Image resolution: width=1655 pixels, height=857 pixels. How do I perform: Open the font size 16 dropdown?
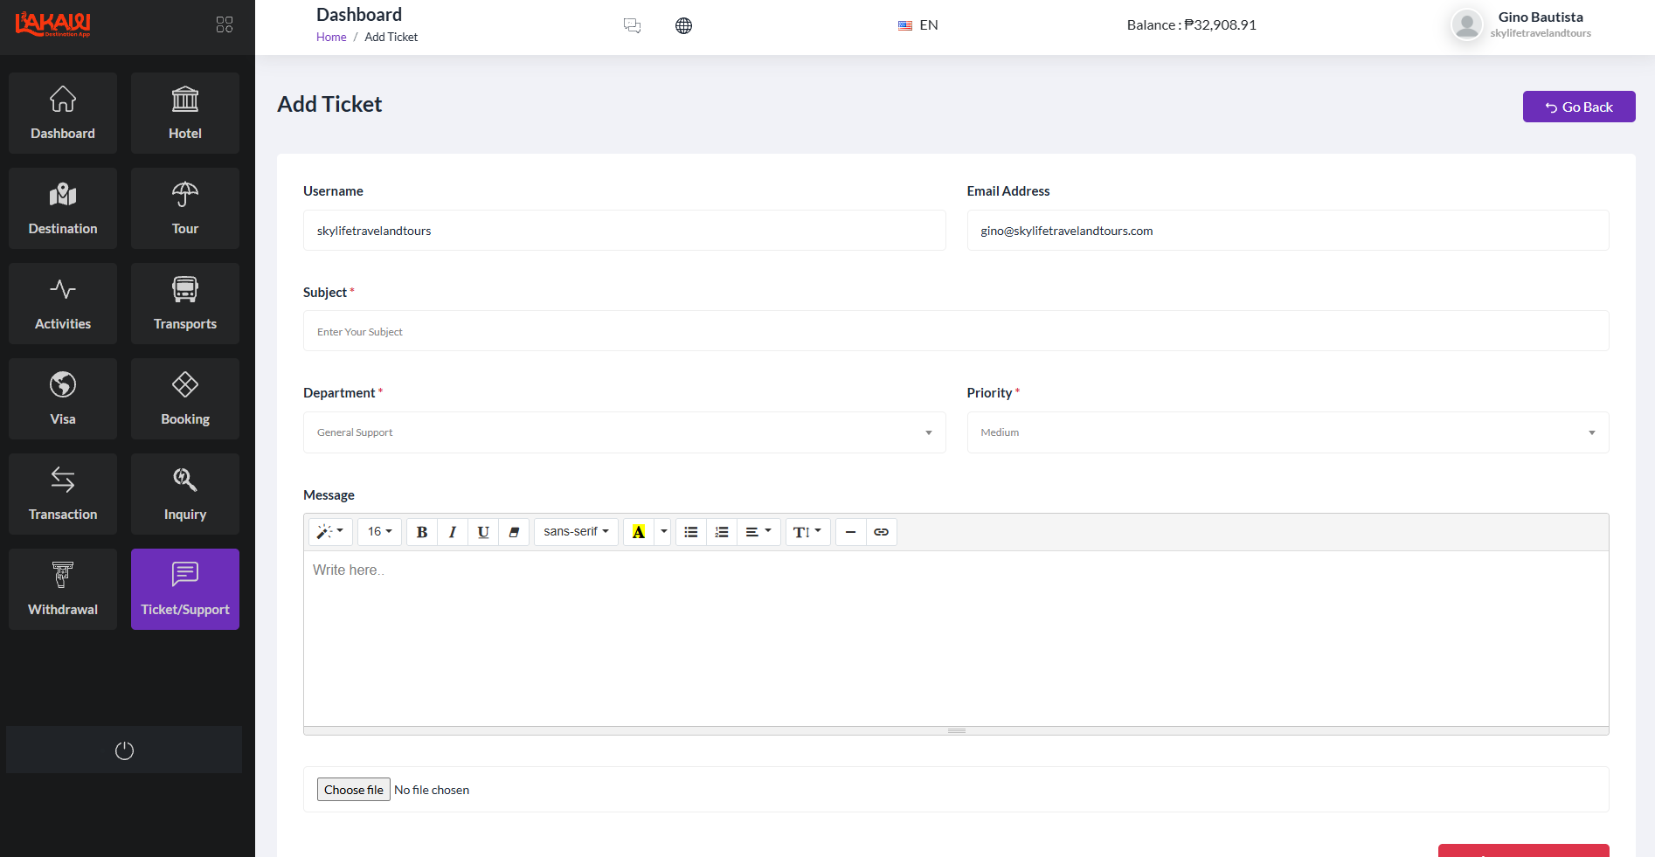coord(380,532)
